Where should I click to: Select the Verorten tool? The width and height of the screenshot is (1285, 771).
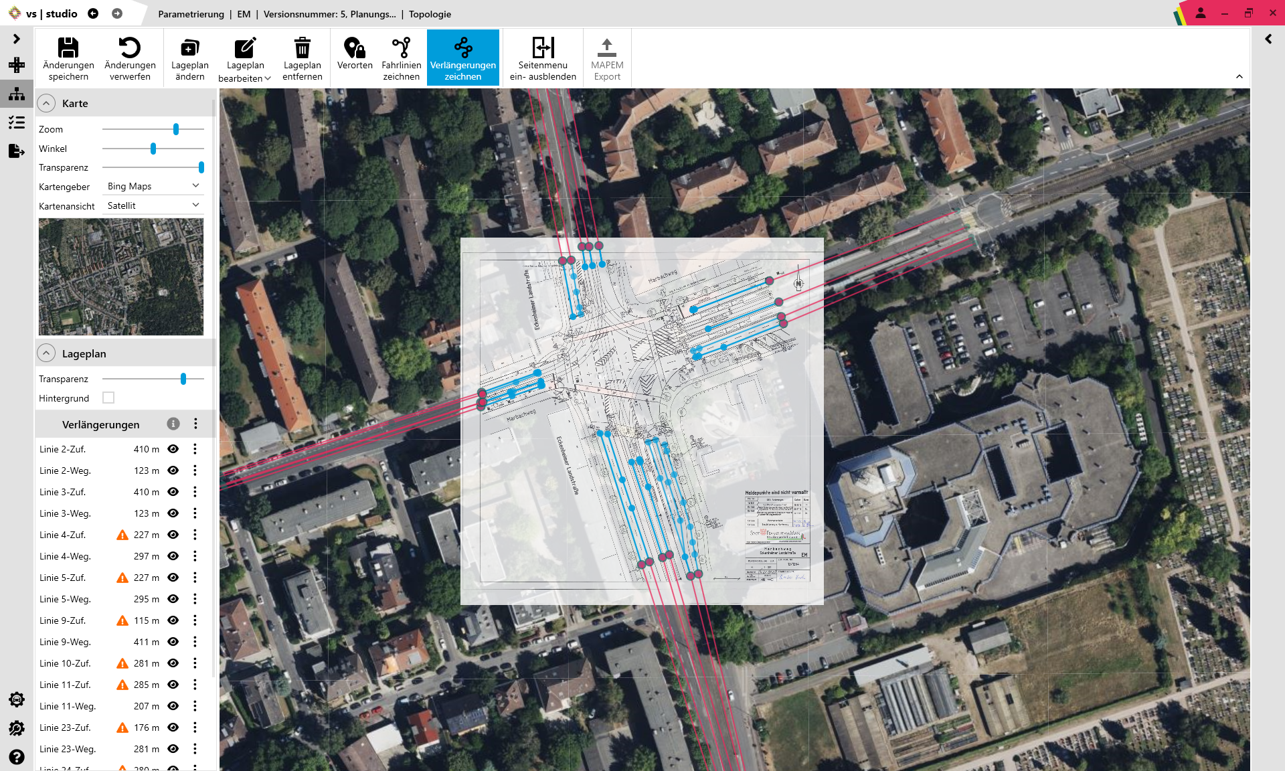355,58
